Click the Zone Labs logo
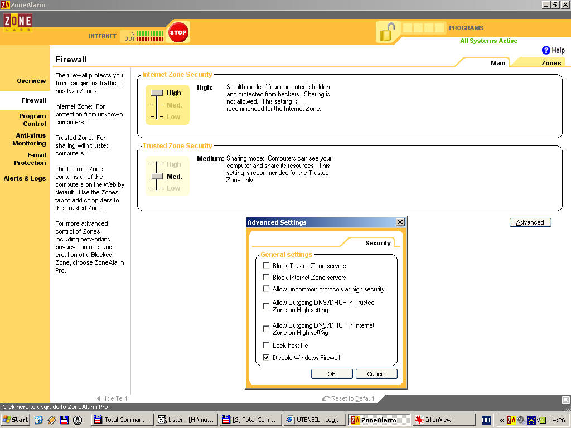Image resolution: width=571 pixels, height=428 pixels. (x=17, y=22)
